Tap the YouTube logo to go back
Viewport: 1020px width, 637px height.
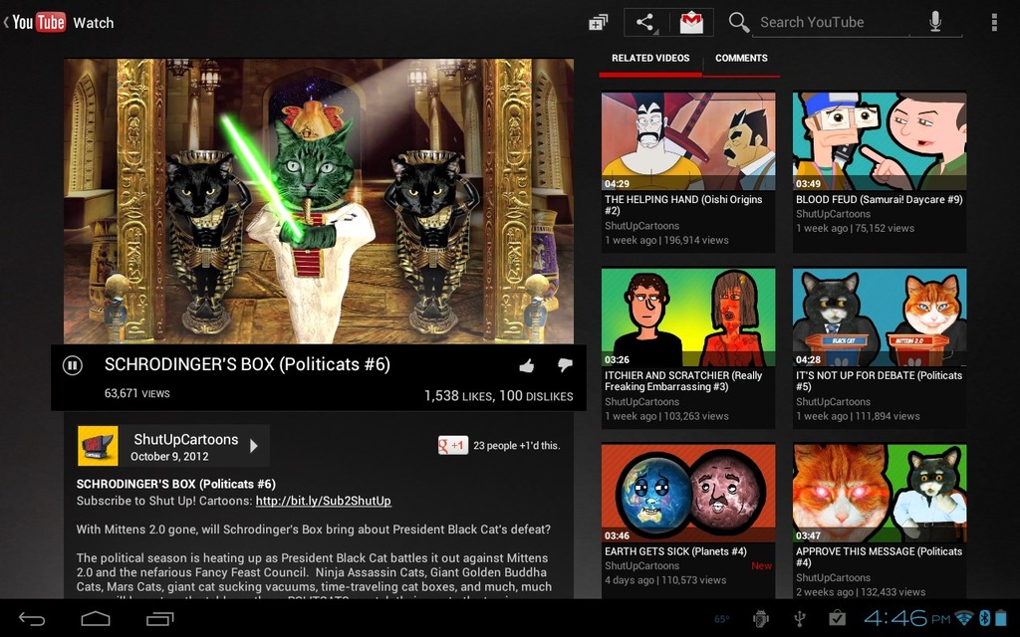click(x=39, y=22)
